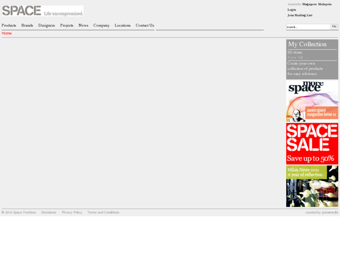Open the Milan News 2011 banner
The width and height of the screenshot is (340, 254).
312,186
